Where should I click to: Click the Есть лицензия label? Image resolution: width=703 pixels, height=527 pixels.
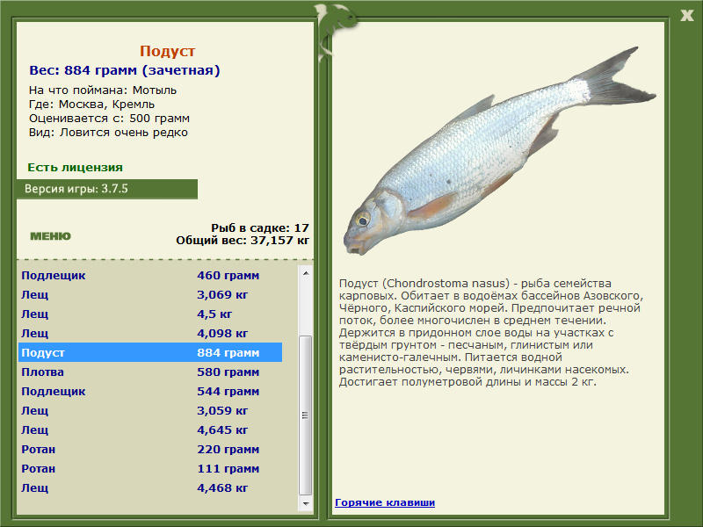75,167
